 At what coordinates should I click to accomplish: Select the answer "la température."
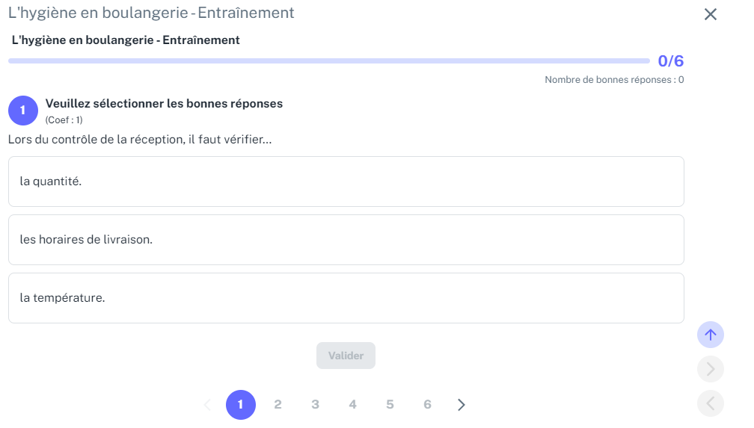pos(346,298)
